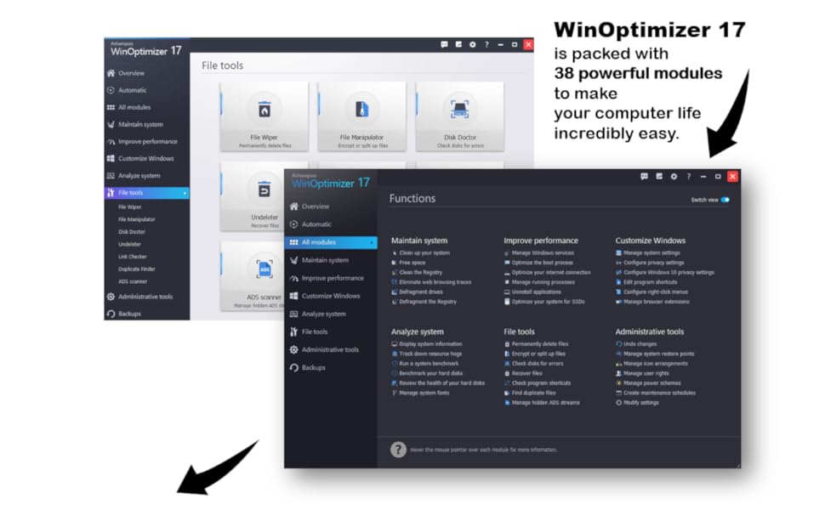Select Undeleter sub-item in back sidebar
Image resolution: width=825 pixels, height=510 pixels.
tap(129, 245)
